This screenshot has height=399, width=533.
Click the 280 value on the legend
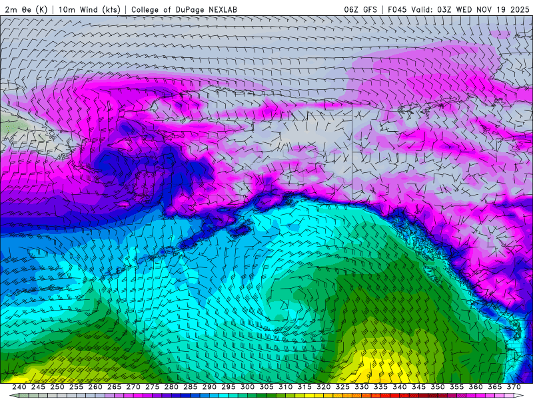click(171, 387)
